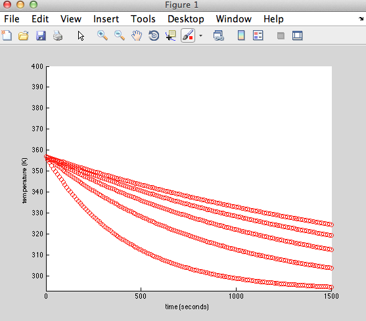Click the 'temperature (K)' y-axis label
Image resolution: width=366 pixels, height=321 pixels.
(x=24, y=181)
